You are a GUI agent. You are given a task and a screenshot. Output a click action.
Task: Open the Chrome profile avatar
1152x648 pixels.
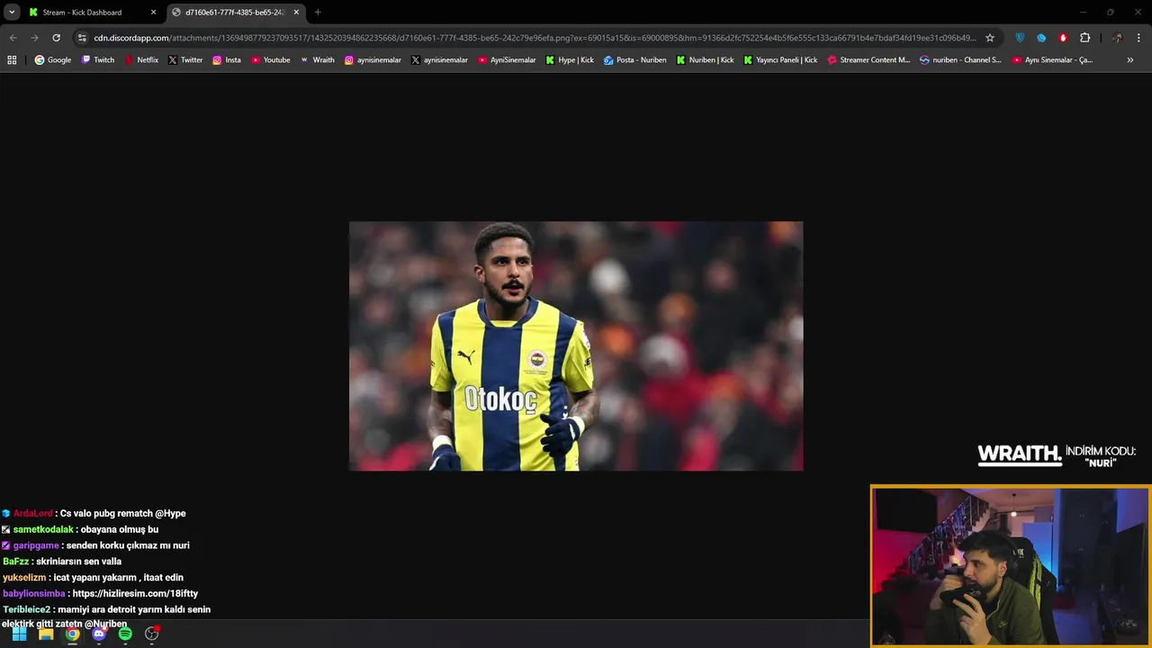coord(1117,38)
